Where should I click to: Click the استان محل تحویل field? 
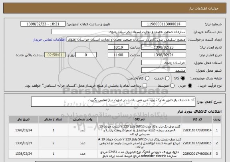(164, 63)
